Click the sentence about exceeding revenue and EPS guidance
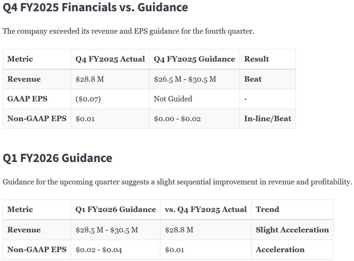 point(128,31)
